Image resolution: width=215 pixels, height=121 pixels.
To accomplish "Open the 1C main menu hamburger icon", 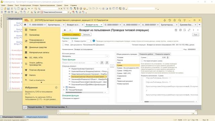I will click(x=32, y=20).
